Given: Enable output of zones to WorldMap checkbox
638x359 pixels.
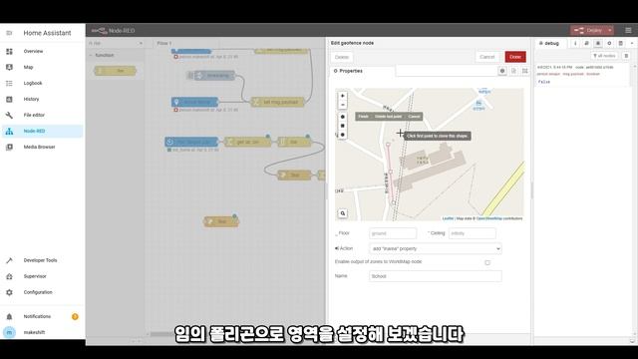Looking at the screenshot, I should pyautogui.click(x=487, y=263).
